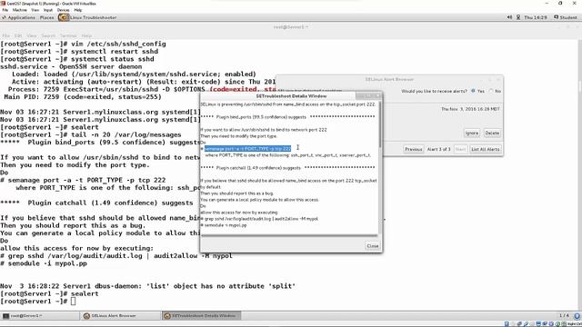Screen dimensions: 582x327
Task: Open the VirtualBox Machine menu
Action: pyautogui.click(x=20, y=10)
